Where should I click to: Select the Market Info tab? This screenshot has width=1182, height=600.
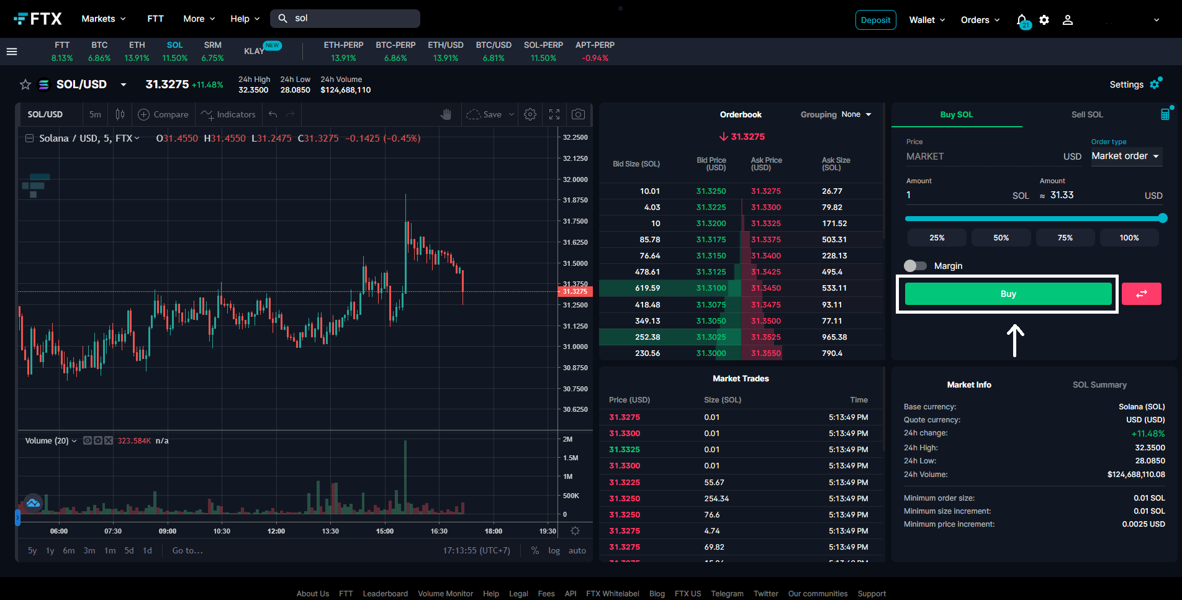click(x=969, y=384)
